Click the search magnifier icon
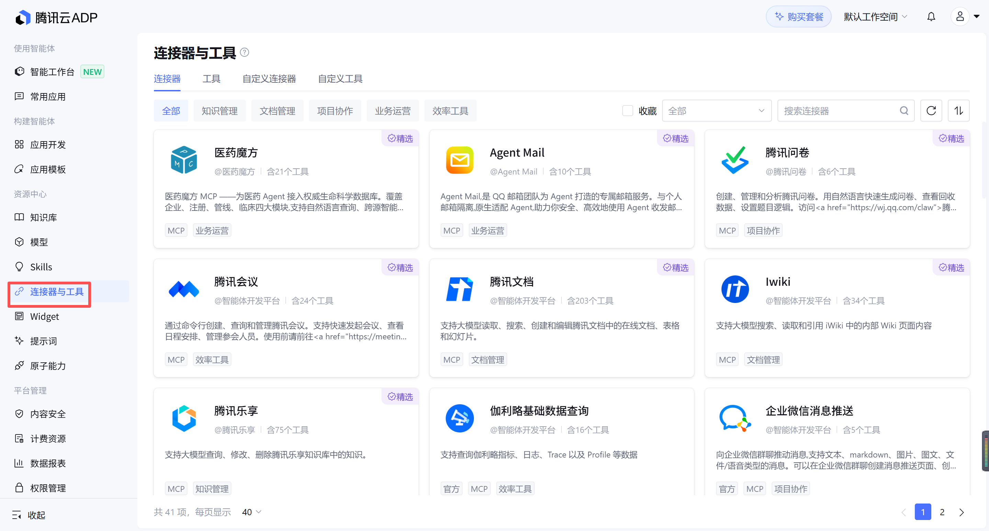Screen dimensions: 989x531 click(x=904, y=111)
